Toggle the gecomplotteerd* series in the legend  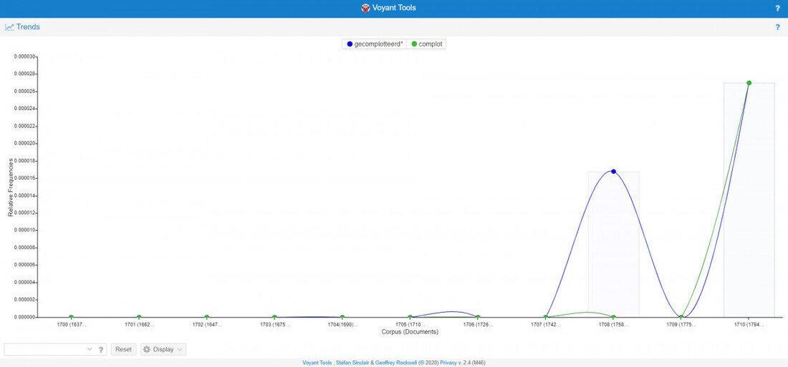click(x=375, y=44)
